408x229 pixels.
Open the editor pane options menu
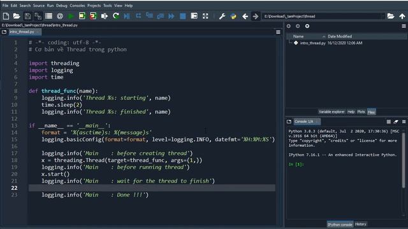coord(278,32)
